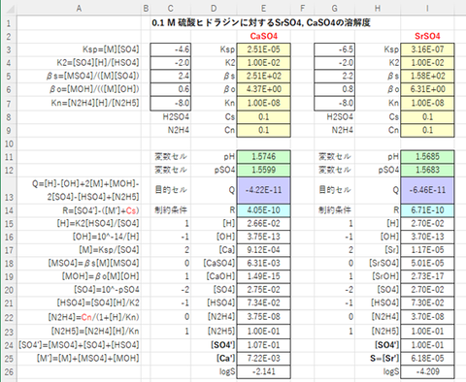Click the formula label Ksp=[M][SO4]

(x=111, y=49)
